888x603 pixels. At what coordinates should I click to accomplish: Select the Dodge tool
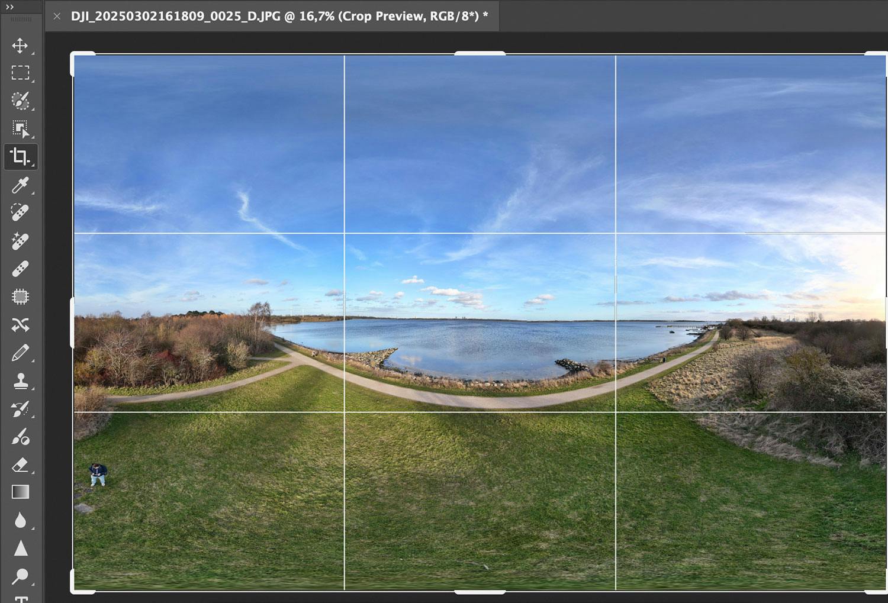tap(20, 576)
